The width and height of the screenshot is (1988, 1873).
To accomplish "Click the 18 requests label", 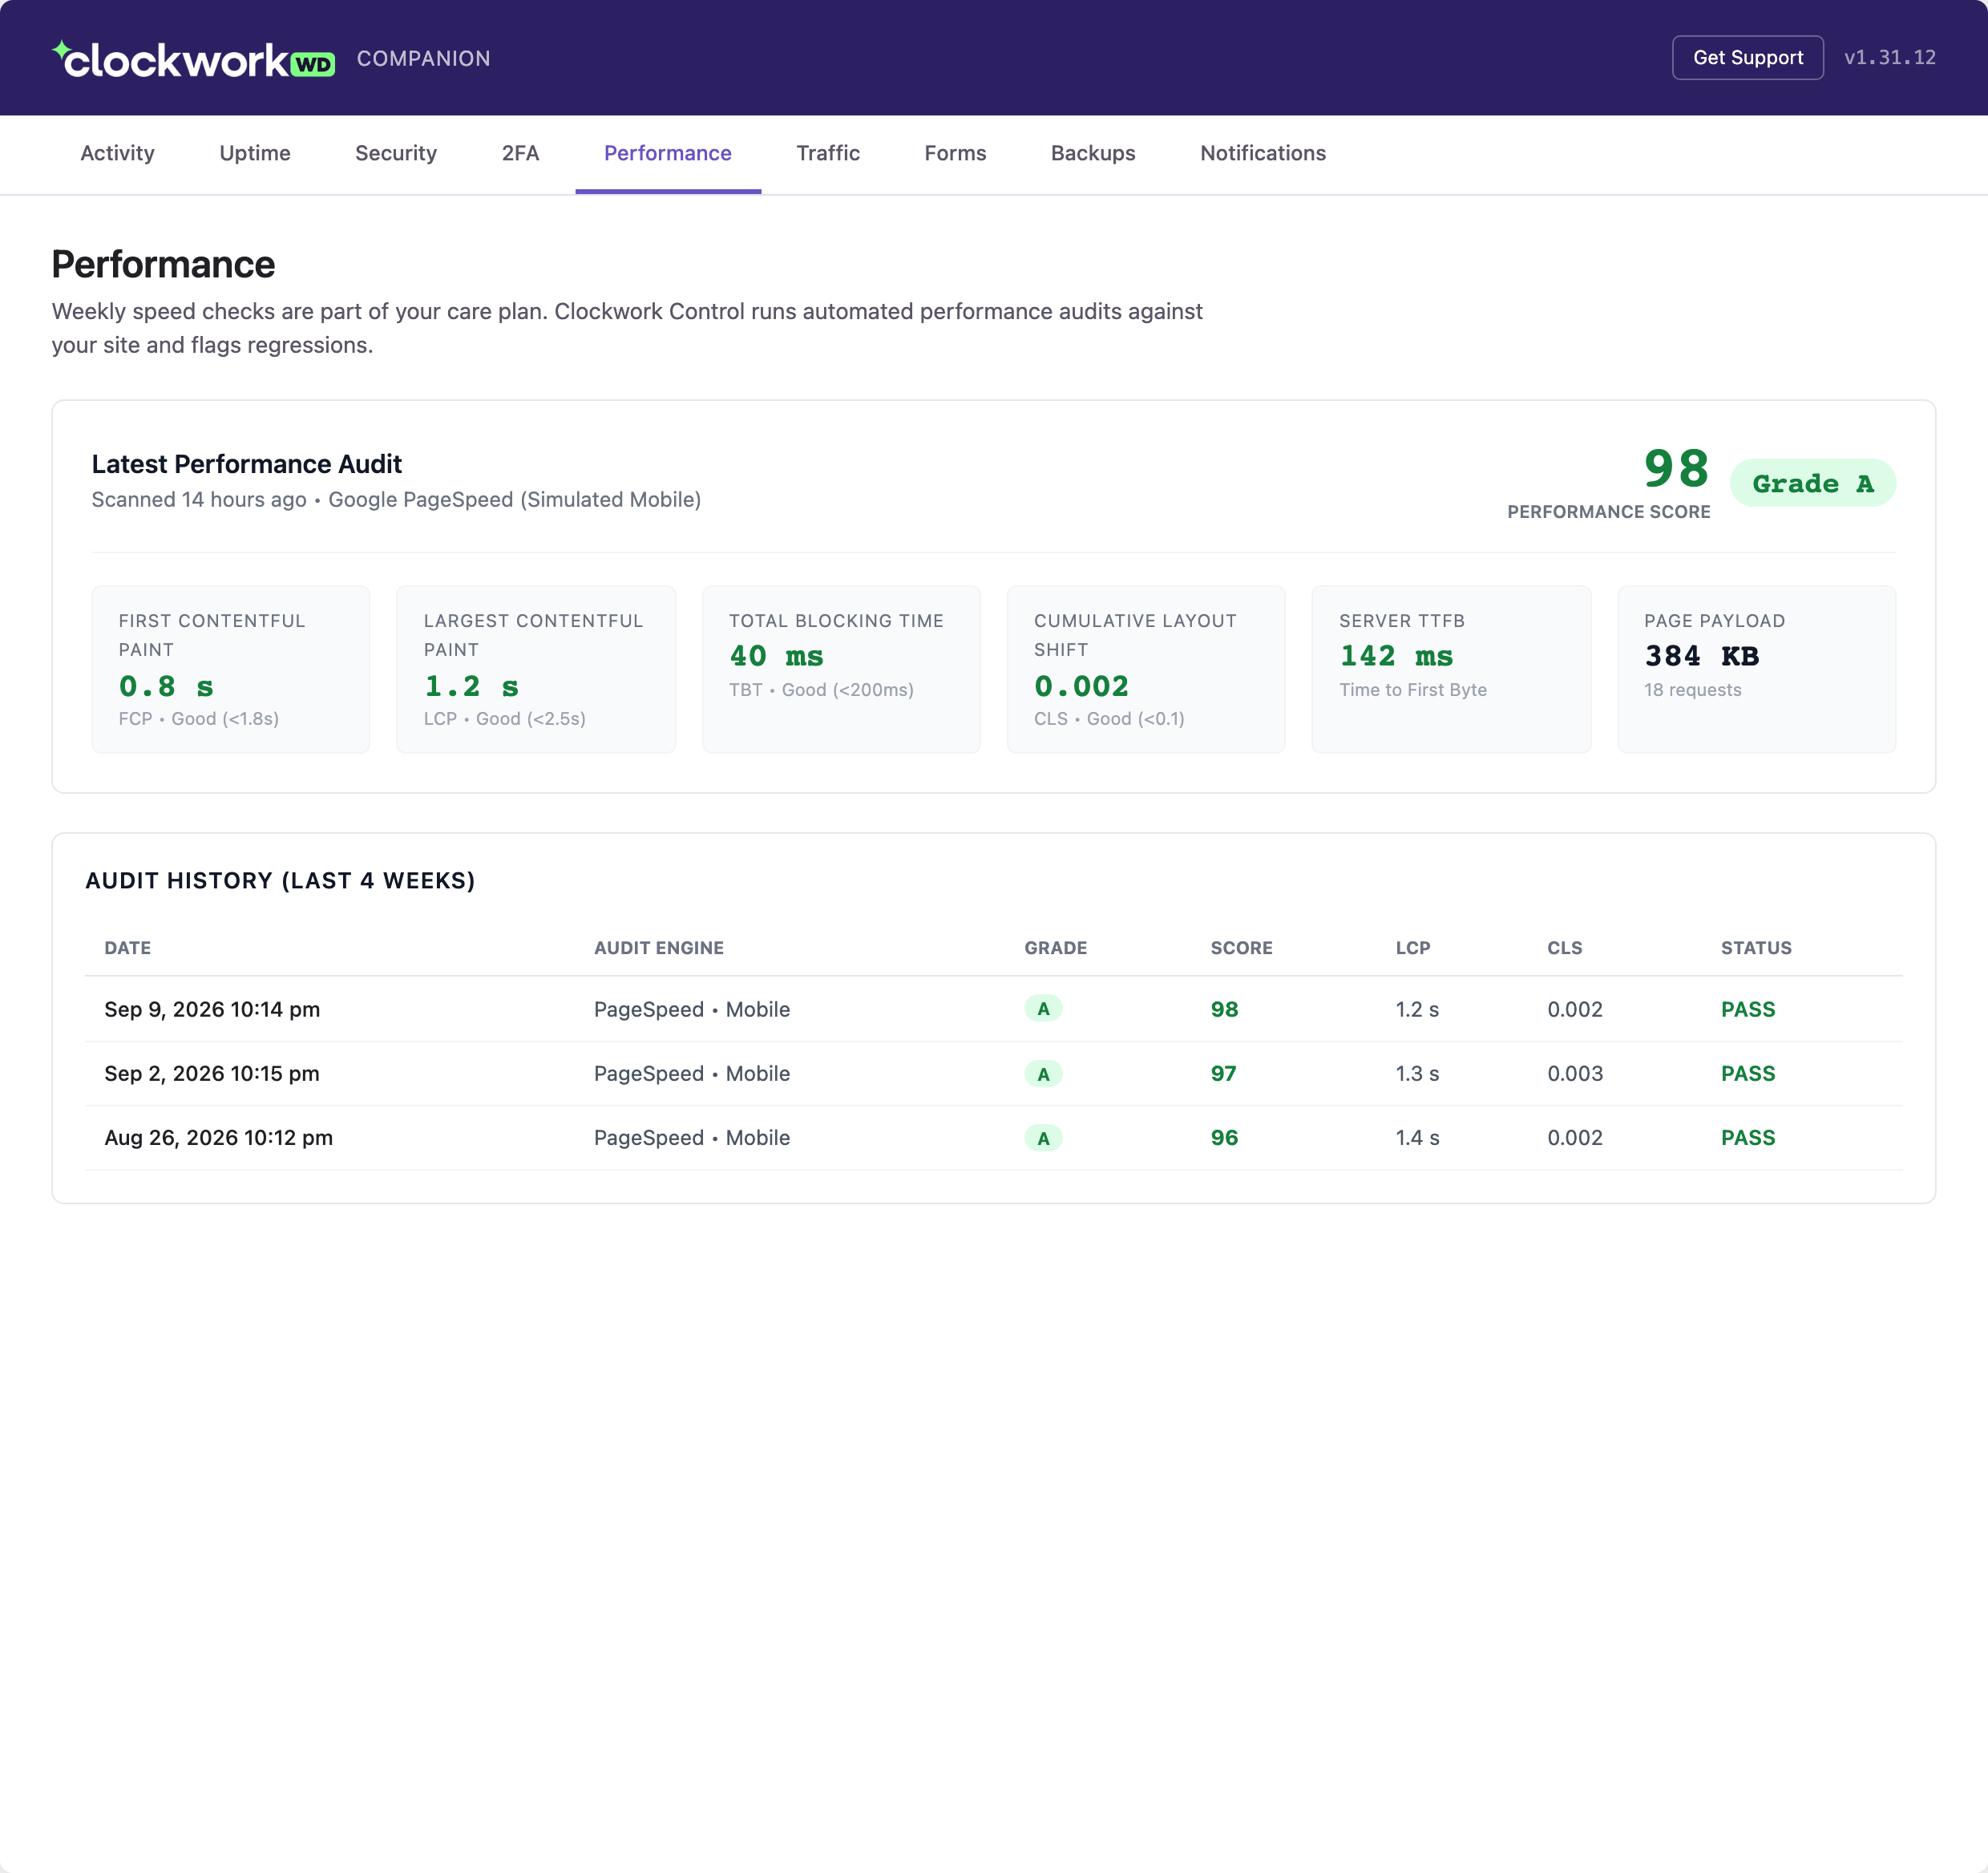I will point(1692,690).
